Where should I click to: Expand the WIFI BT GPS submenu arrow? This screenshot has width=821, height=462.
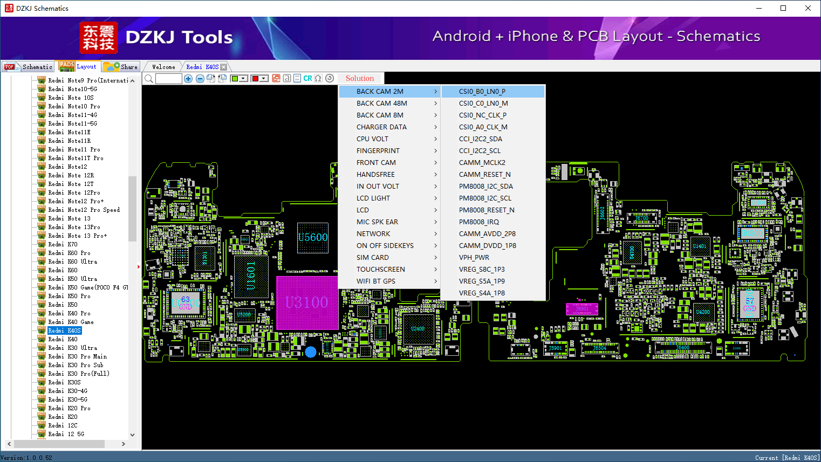435,281
